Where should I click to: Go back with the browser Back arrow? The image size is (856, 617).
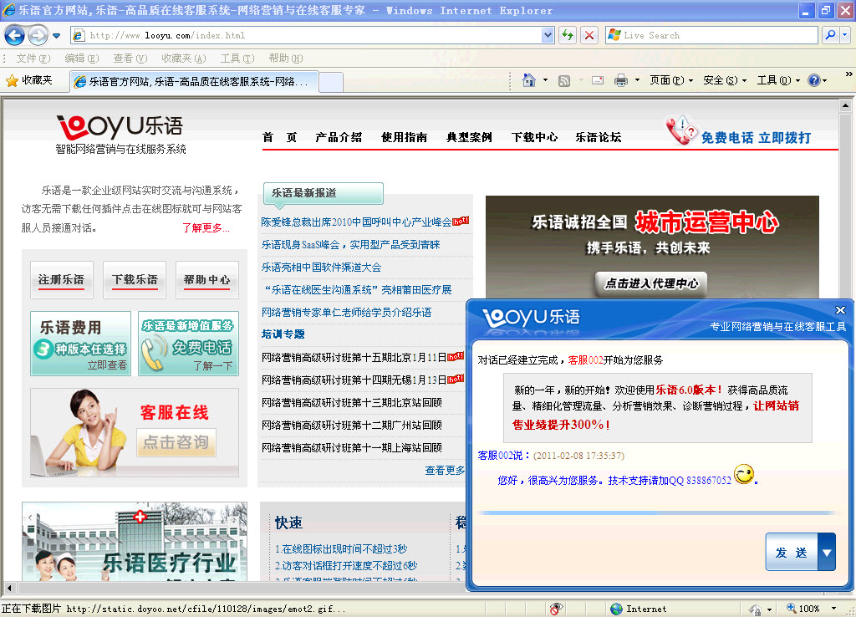[x=14, y=35]
